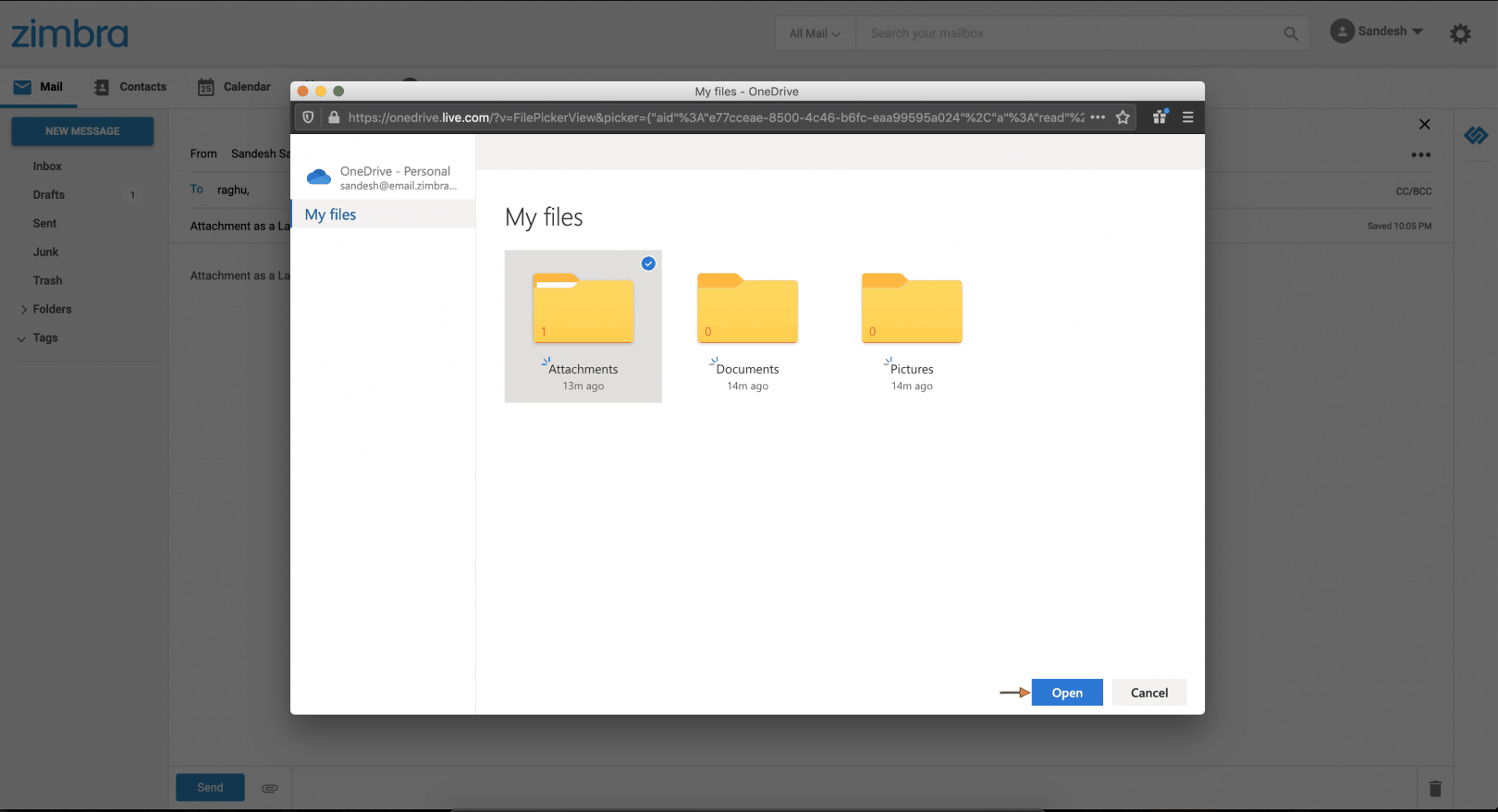Image resolution: width=1498 pixels, height=812 pixels.
Task: Click the My files heading
Action: click(544, 218)
